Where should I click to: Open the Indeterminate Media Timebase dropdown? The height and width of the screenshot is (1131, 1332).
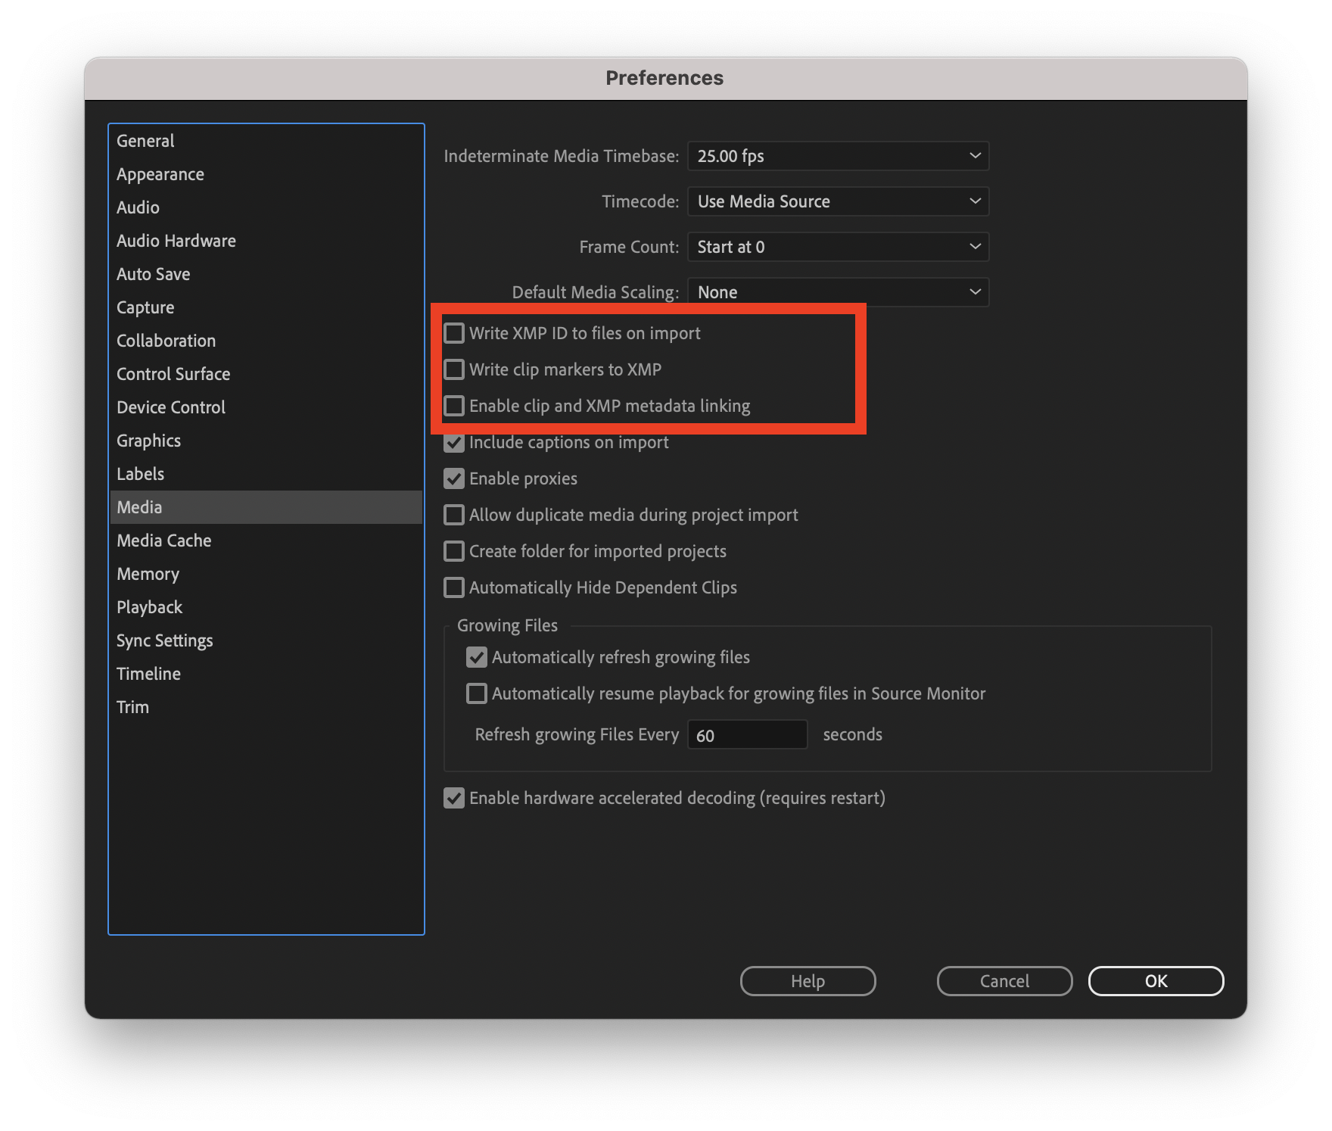click(837, 156)
